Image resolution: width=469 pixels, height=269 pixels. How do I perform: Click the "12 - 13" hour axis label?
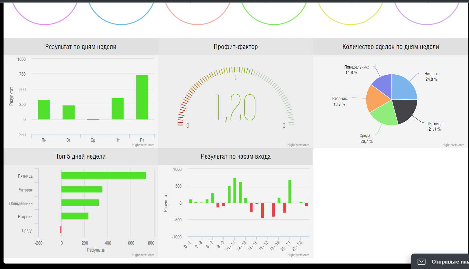point(241,246)
